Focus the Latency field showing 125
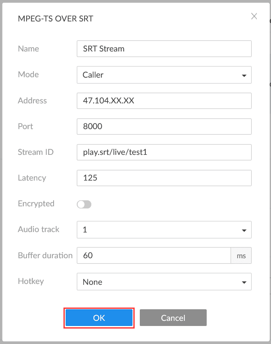Image resolution: width=271 pixels, height=344 pixels. point(164,178)
